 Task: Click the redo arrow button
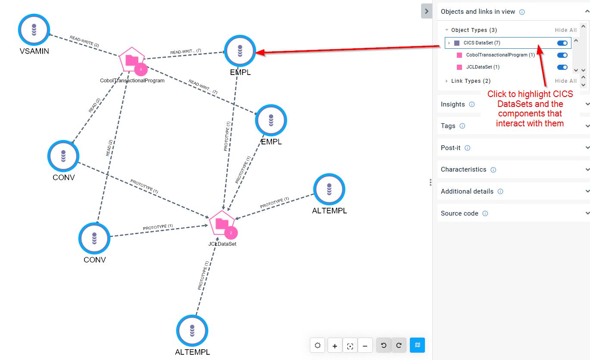pyautogui.click(x=399, y=345)
